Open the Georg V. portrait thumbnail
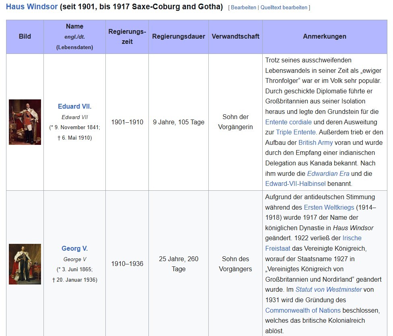This screenshot has height=336, width=393. [x=25, y=264]
